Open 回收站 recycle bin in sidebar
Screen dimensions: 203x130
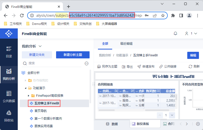9,116
